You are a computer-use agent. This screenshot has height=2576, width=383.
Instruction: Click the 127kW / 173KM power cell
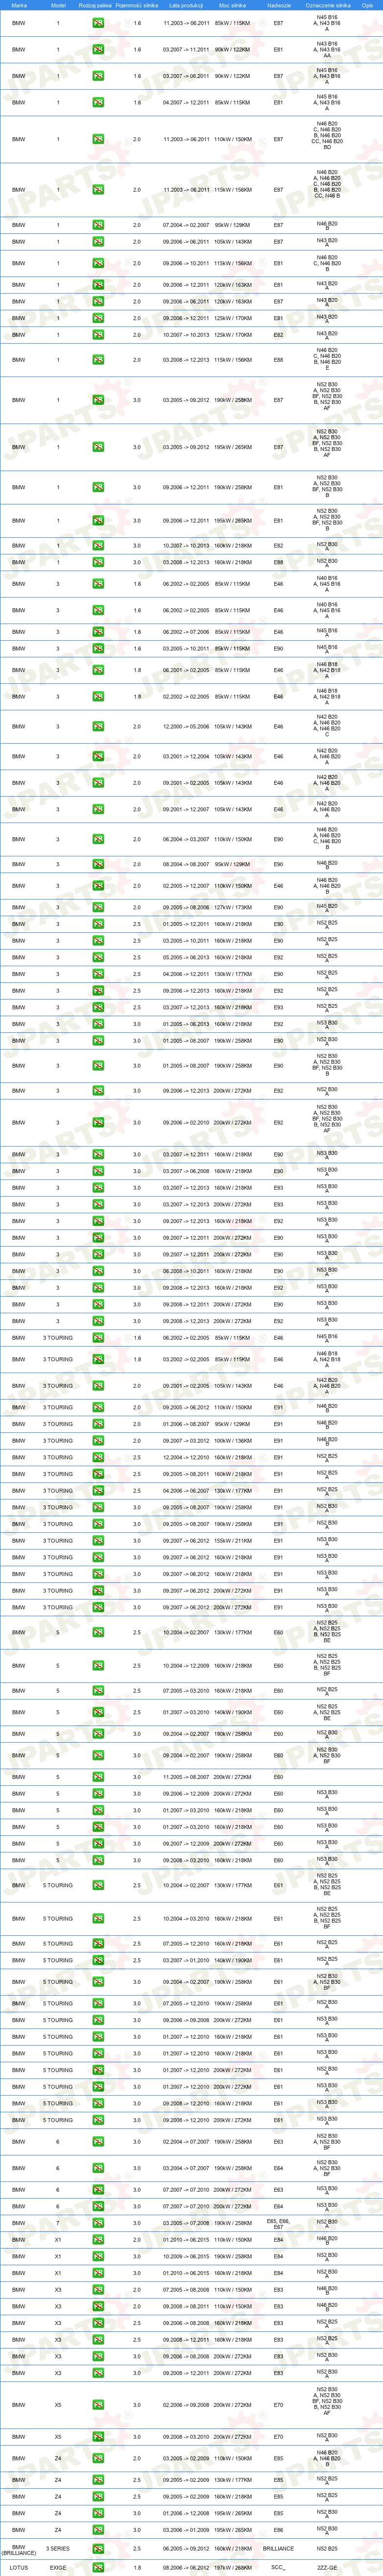coord(234,907)
